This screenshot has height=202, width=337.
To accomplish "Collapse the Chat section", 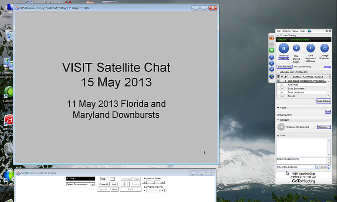I will point(278,136).
